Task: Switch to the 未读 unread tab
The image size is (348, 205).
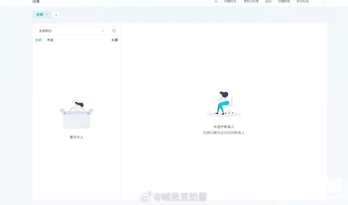Action: (x=50, y=40)
